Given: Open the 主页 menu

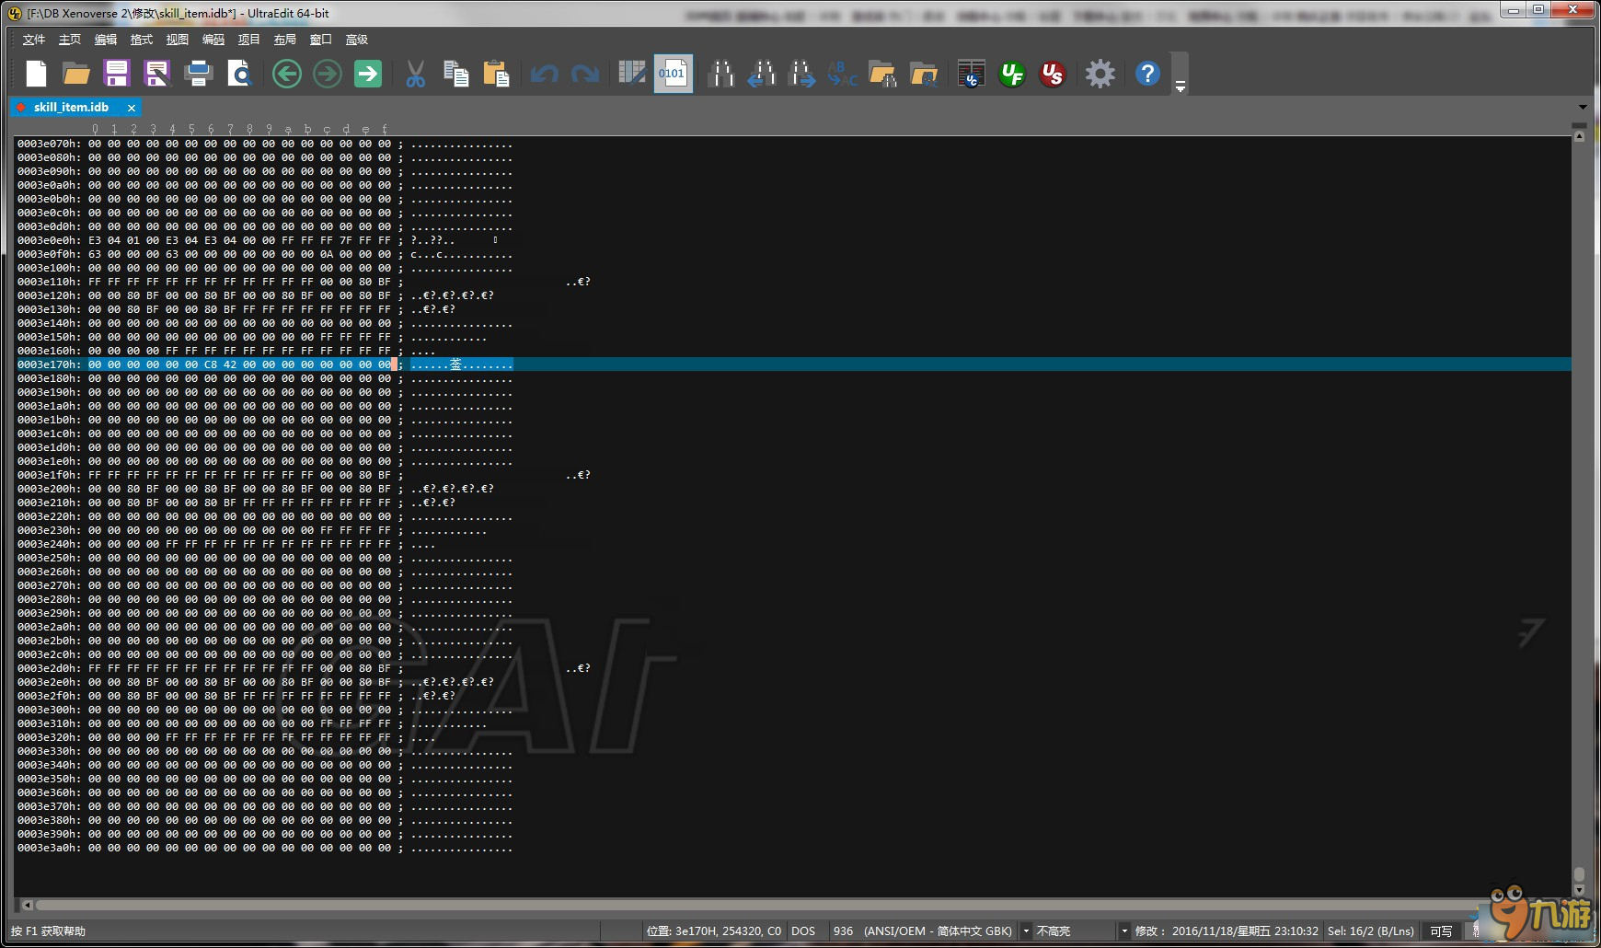Looking at the screenshot, I should click(x=70, y=40).
